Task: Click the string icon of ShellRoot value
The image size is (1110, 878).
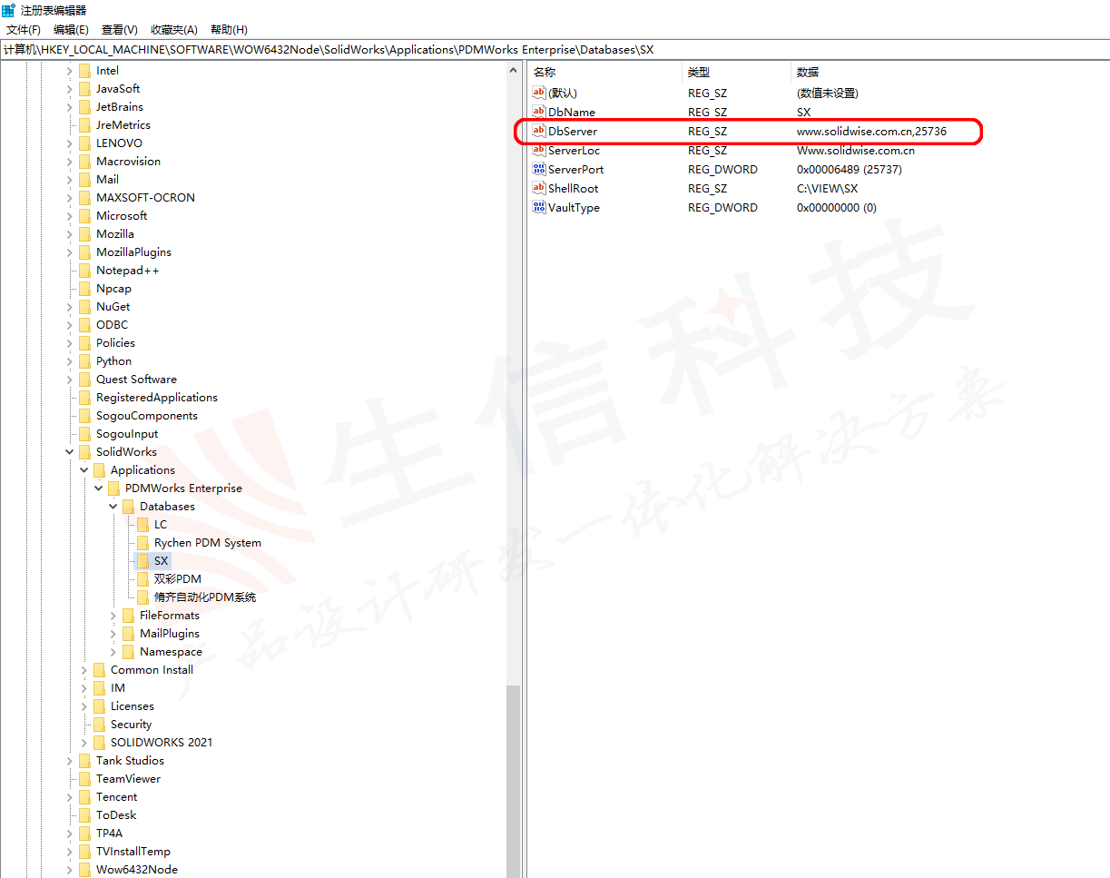Action: tap(539, 188)
